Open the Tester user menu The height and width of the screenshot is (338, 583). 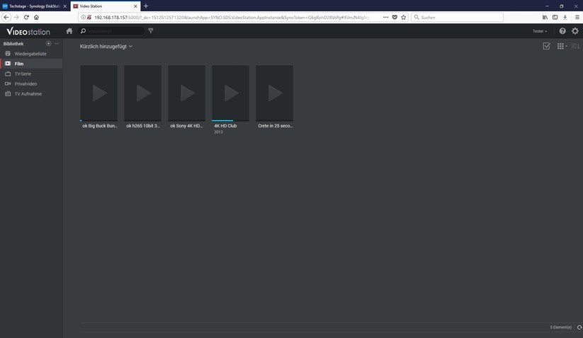tap(540, 31)
